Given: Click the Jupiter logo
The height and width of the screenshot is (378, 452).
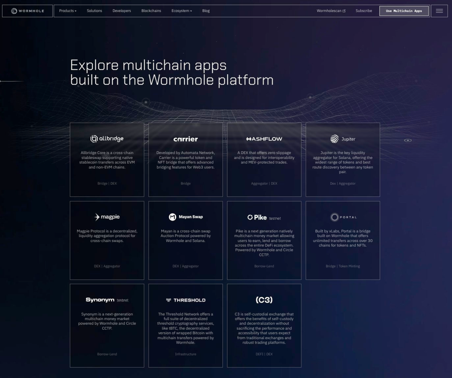Looking at the screenshot, I should tap(343, 139).
